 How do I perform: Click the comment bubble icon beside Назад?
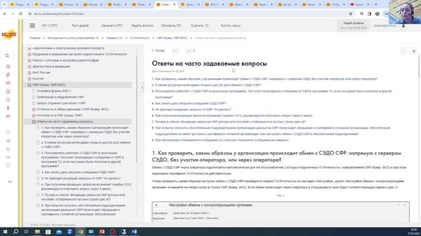(175, 50)
